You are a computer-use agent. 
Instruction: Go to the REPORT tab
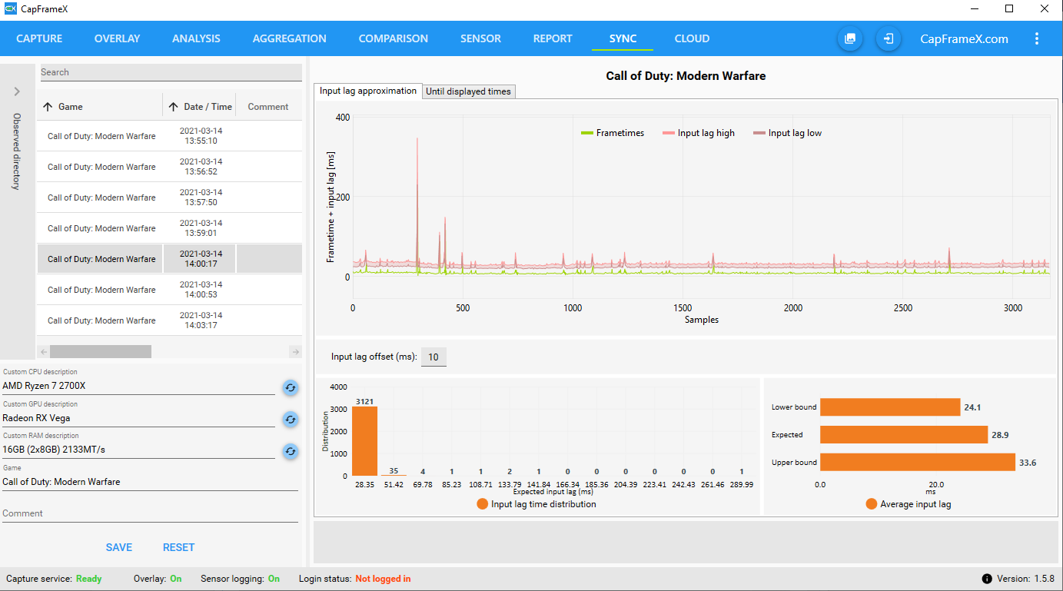[553, 38]
